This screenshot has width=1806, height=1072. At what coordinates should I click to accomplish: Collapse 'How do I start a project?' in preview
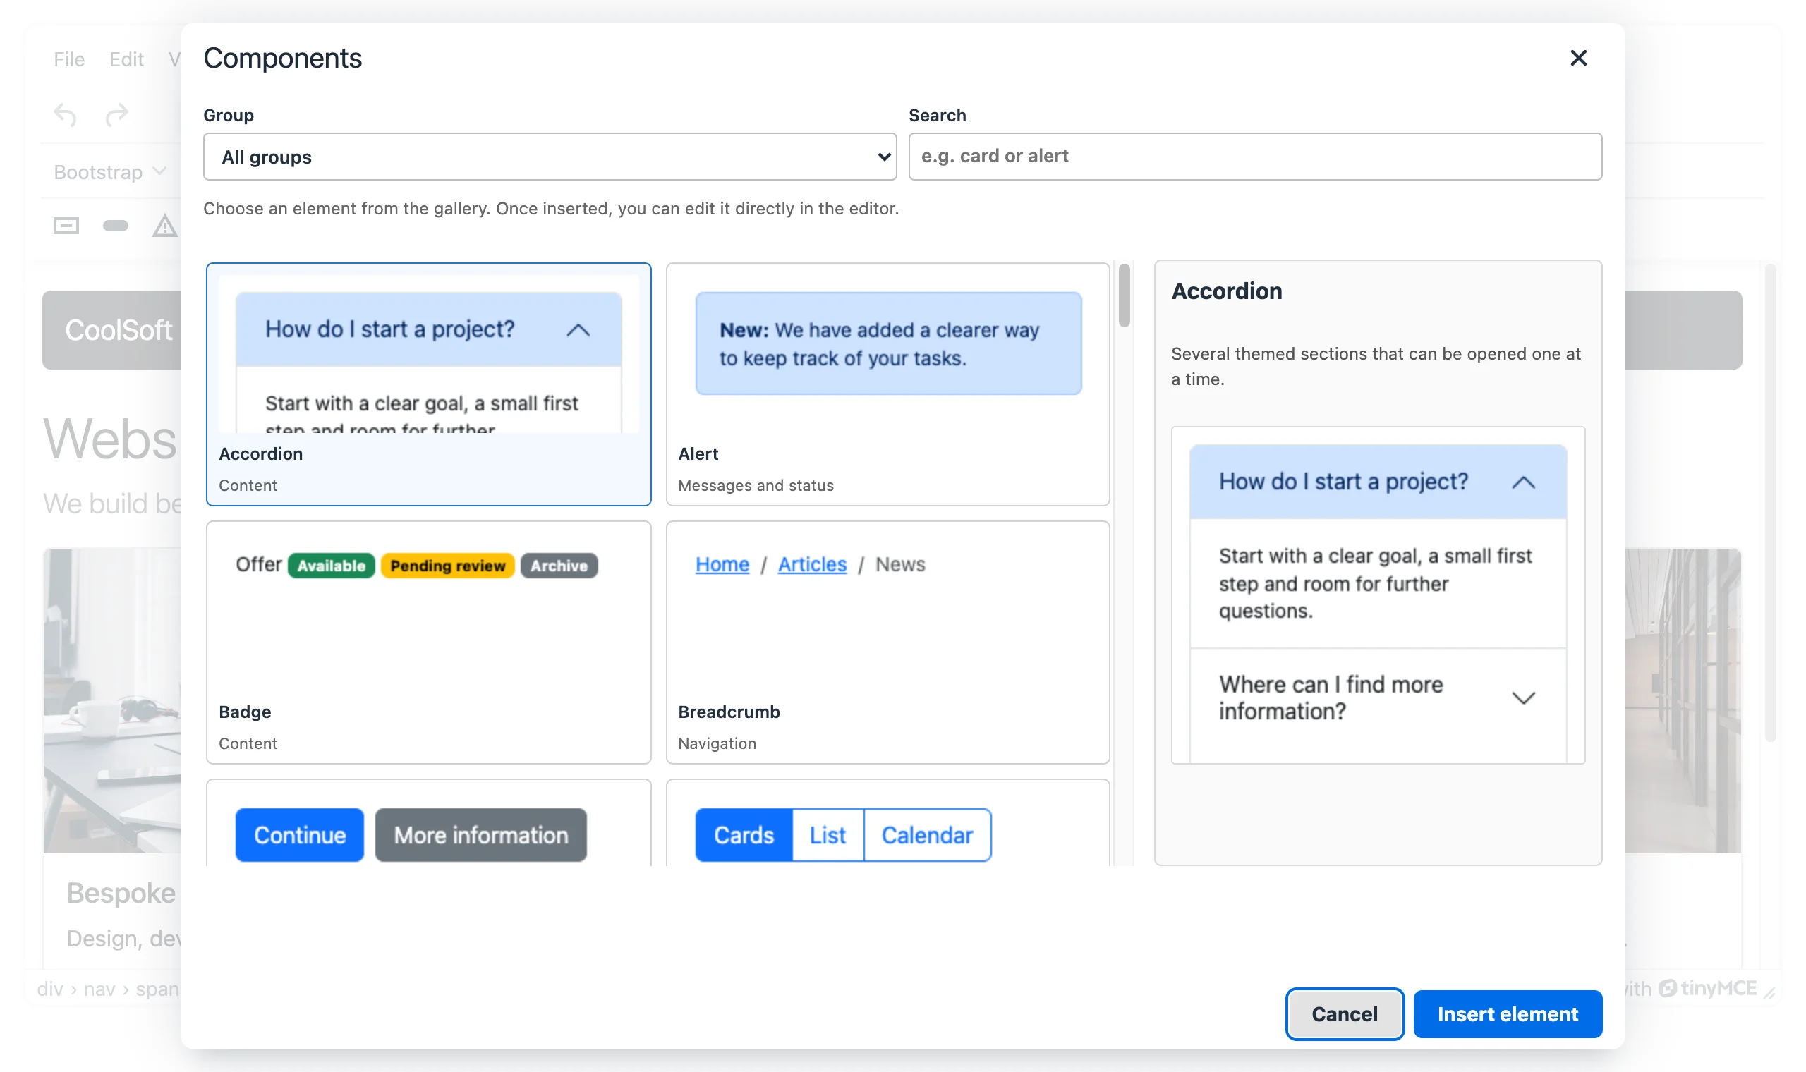[x=1378, y=482]
